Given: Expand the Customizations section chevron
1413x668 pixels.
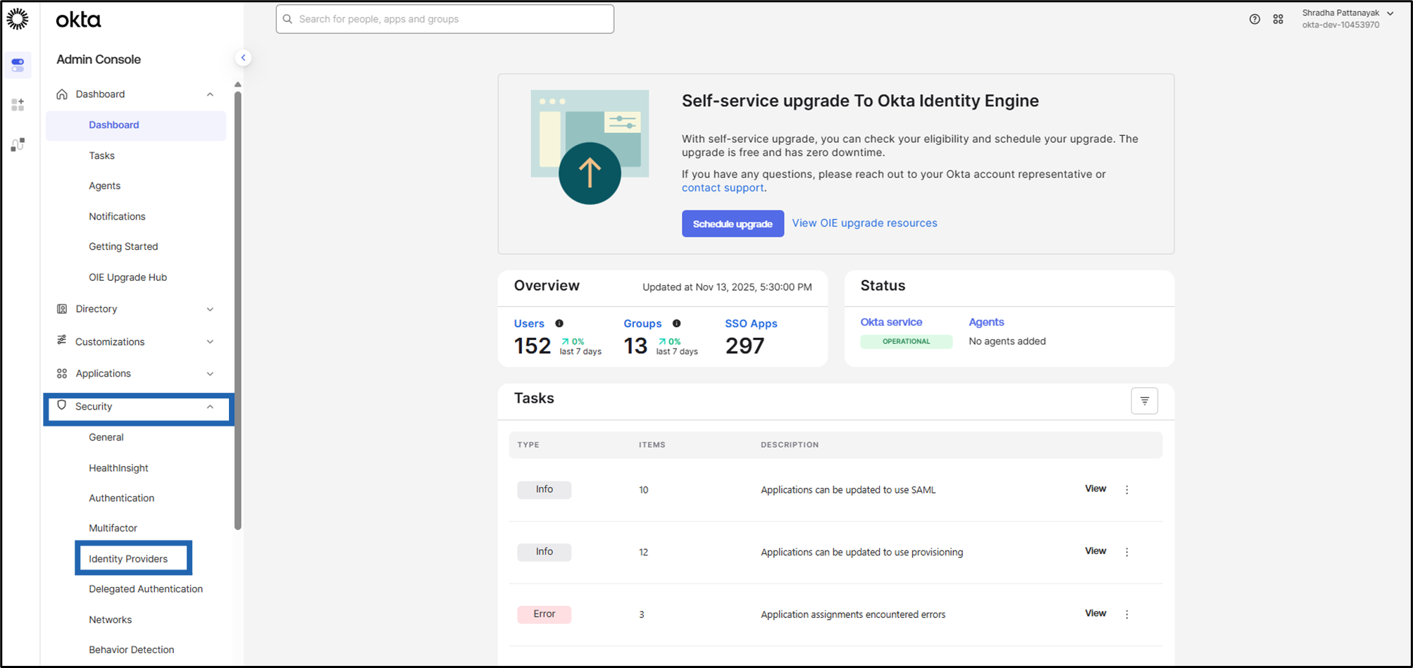Looking at the screenshot, I should click(x=210, y=341).
